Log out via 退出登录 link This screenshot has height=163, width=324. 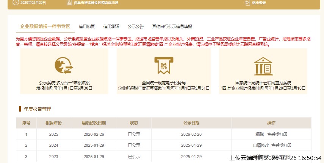(x=259, y=3)
